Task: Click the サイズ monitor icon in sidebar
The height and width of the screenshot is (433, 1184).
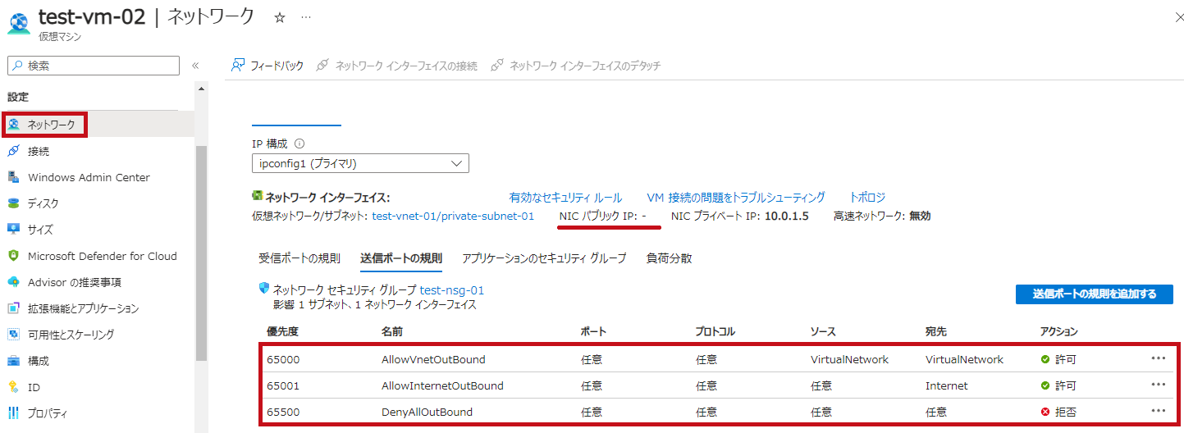Action: tap(13, 230)
